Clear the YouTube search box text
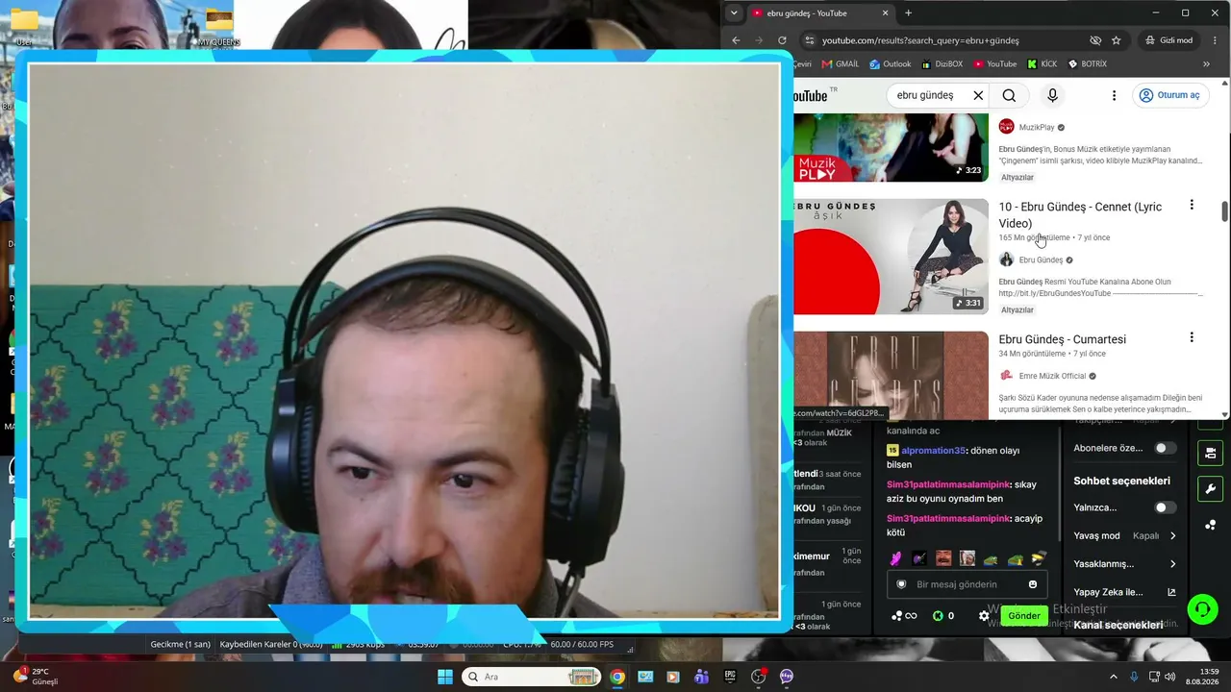The width and height of the screenshot is (1231, 692). coord(978,95)
